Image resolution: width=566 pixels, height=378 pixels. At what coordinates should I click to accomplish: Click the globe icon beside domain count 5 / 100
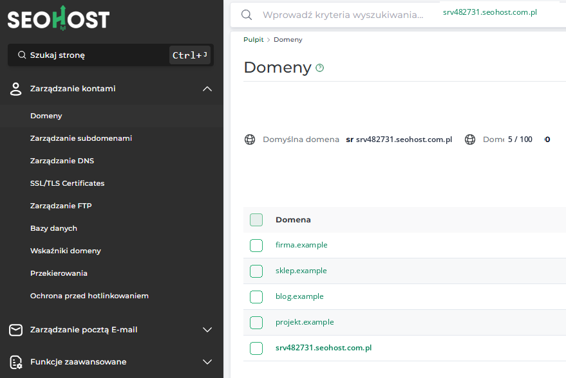coord(470,139)
